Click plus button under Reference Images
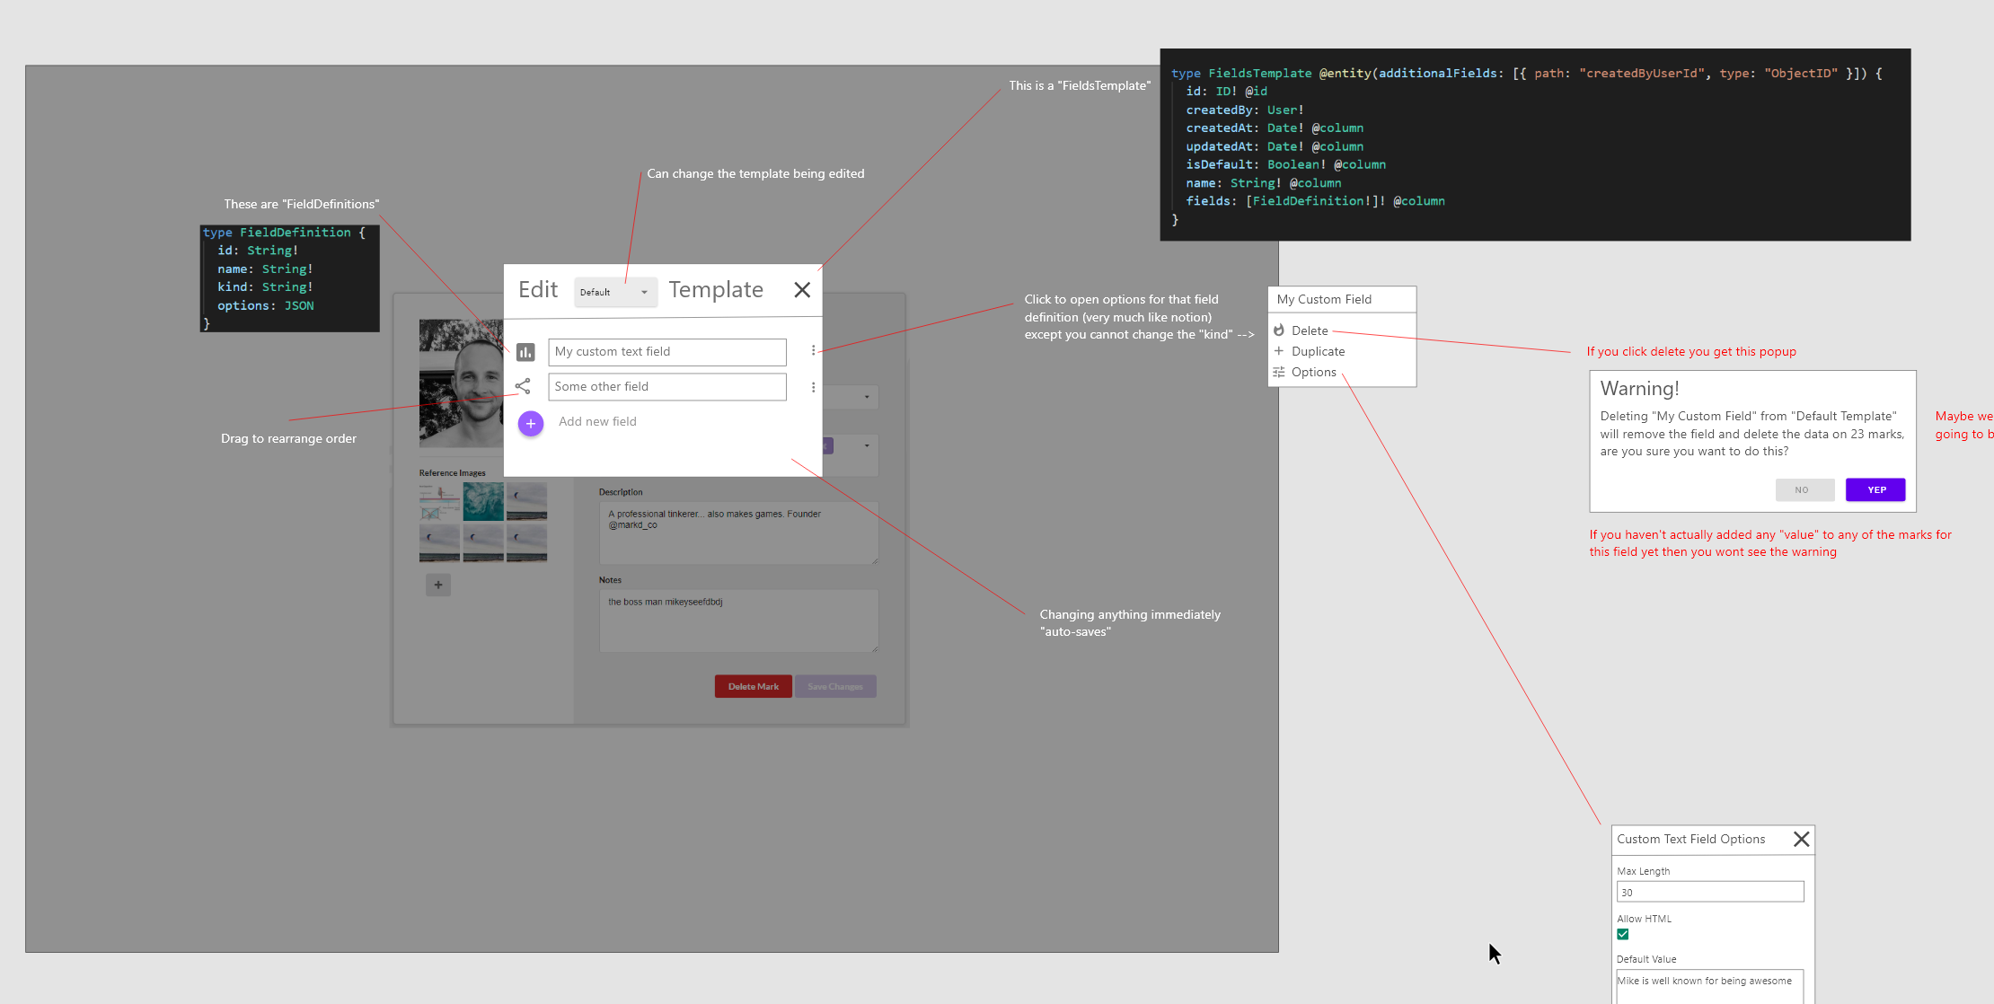 438,585
